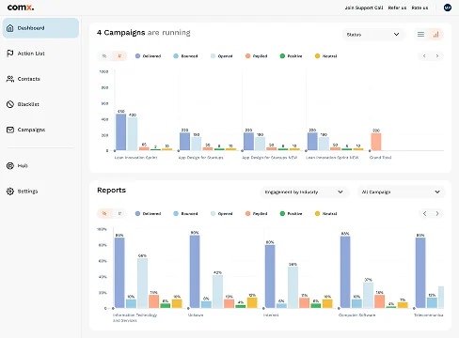Click the Contacts people icon
The width and height of the screenshot is (459, 338).
pos(10,79)
